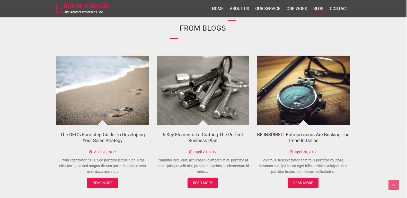Open '6 Key Elements' post title
The width and height of the screenshot is (407, 198).
click(x=203, y=137)
